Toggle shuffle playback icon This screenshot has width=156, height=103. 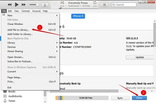point(62,3)
